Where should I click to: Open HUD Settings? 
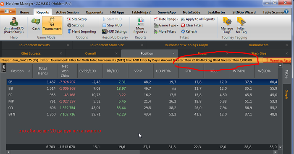[x=114, y=31]
